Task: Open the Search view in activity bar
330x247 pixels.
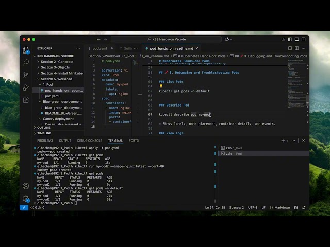Action: click(x=26, y=62)
